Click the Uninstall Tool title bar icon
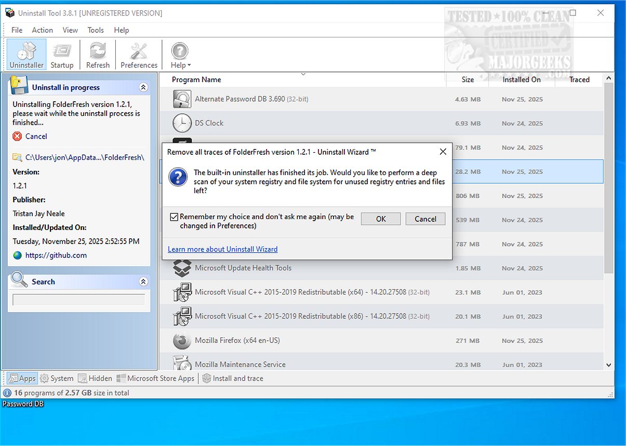Viewport: 626px width, 446px height. (9, 13)
